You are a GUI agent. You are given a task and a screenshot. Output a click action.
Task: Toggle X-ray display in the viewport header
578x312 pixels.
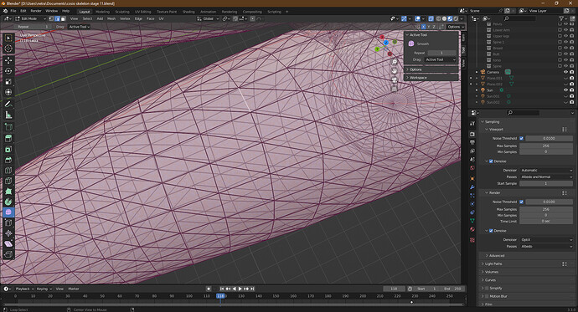431,18
